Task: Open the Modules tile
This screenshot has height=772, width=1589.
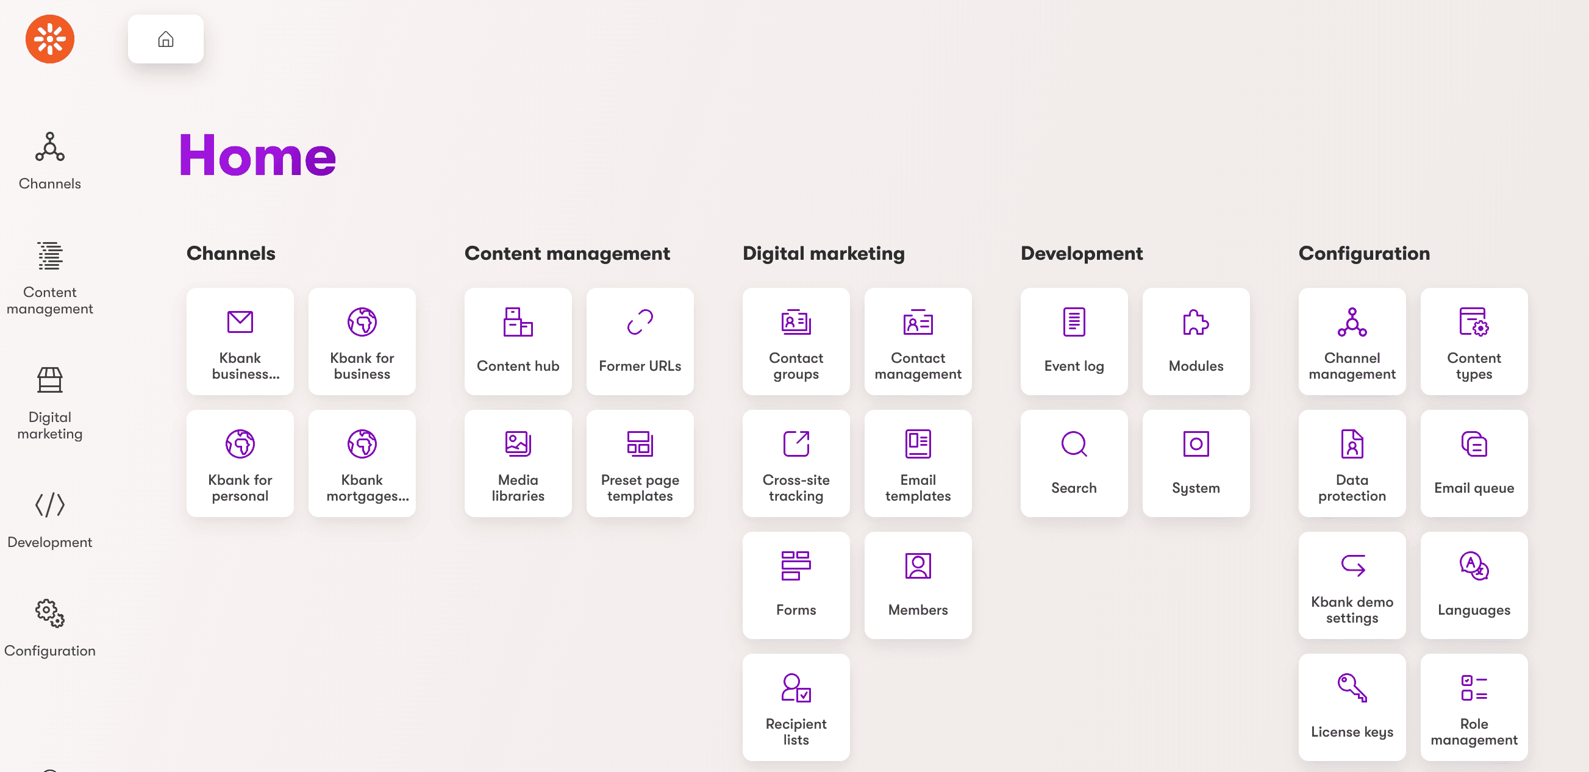Action: pyautogui.click(x=1196, y=341)
